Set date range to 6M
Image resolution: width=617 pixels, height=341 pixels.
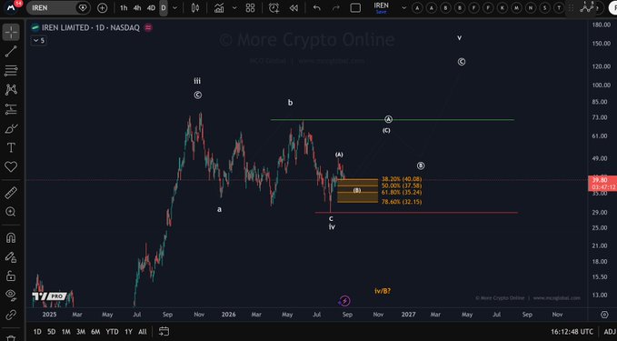[x=95, y=332]
